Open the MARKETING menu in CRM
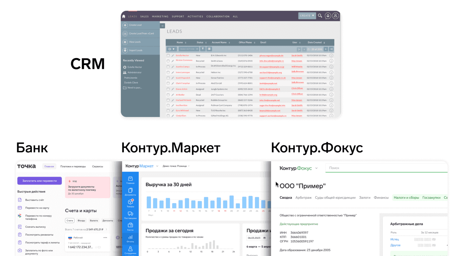This screenshot has height=256, width=462. 160,16
